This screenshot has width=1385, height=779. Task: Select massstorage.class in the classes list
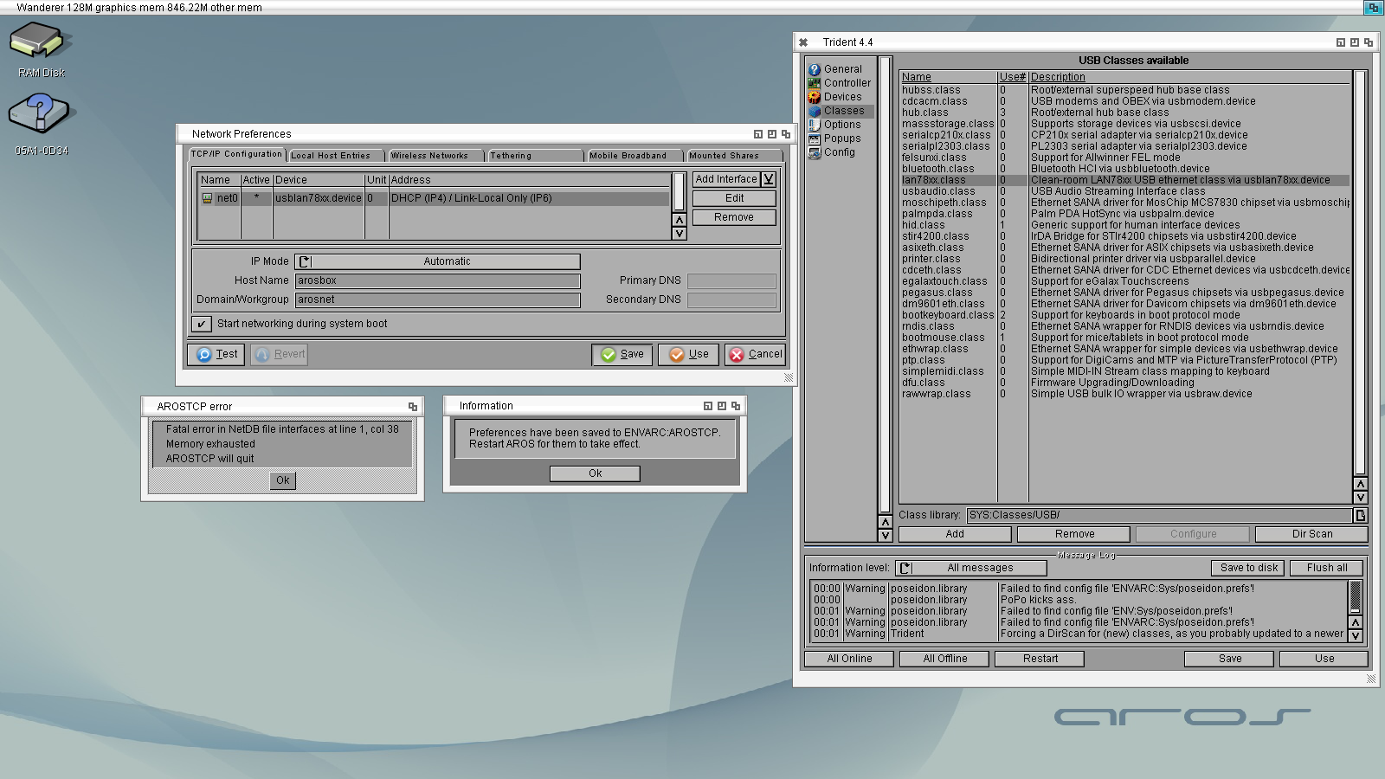(1125, 124)
